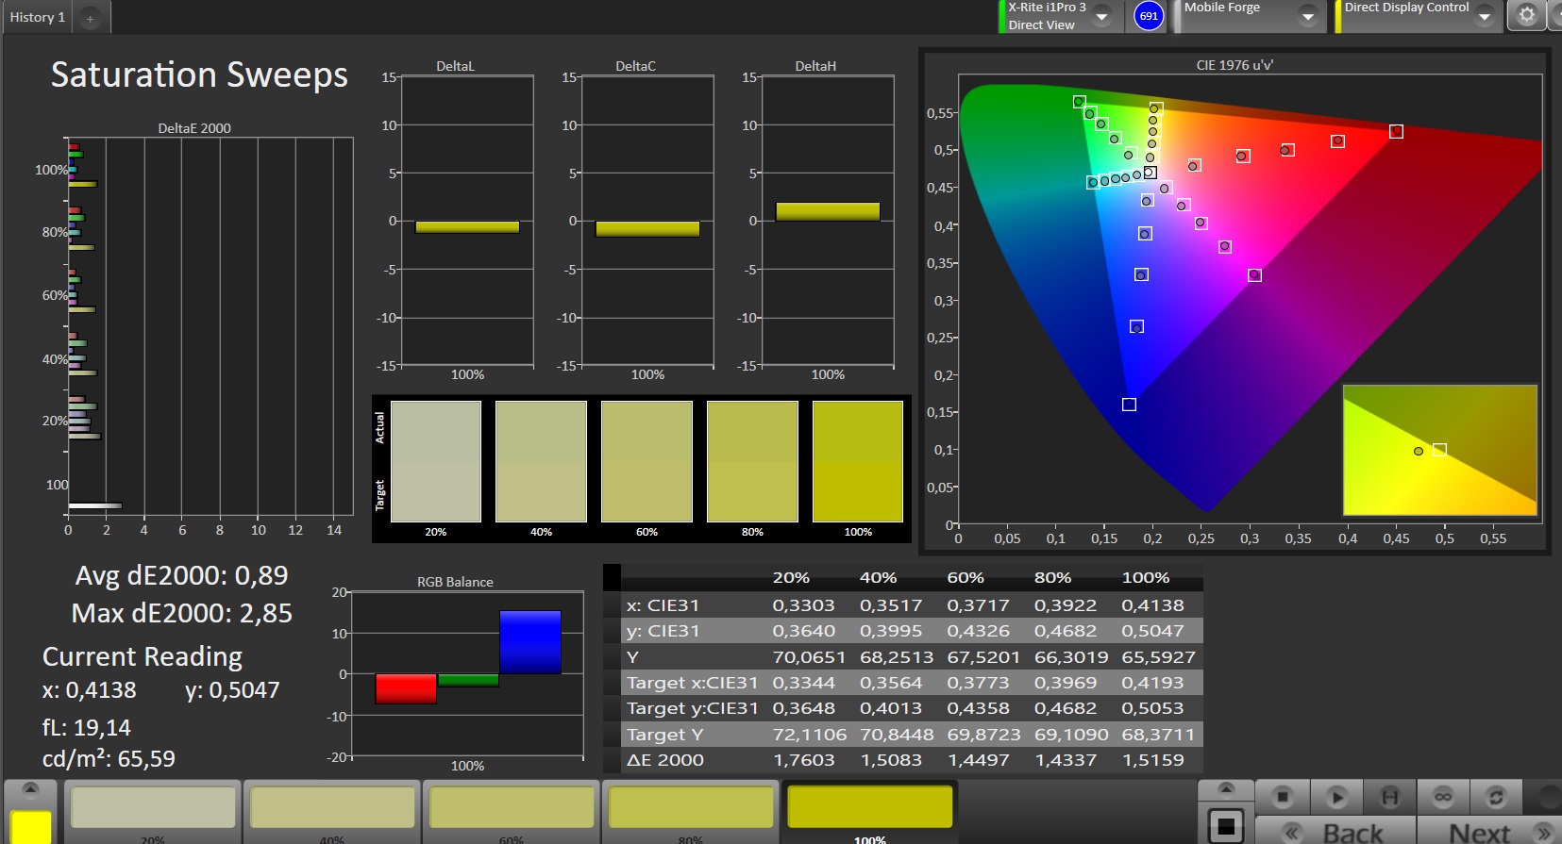Open settings with the gear icon

1526,15
